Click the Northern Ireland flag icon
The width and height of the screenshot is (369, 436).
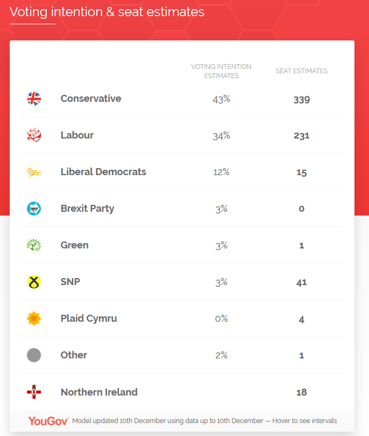coord(34,392)
